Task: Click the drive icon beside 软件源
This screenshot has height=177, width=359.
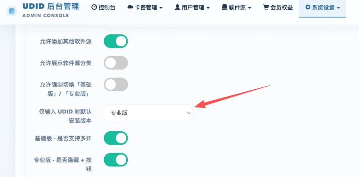Action: tap(225, 7)
